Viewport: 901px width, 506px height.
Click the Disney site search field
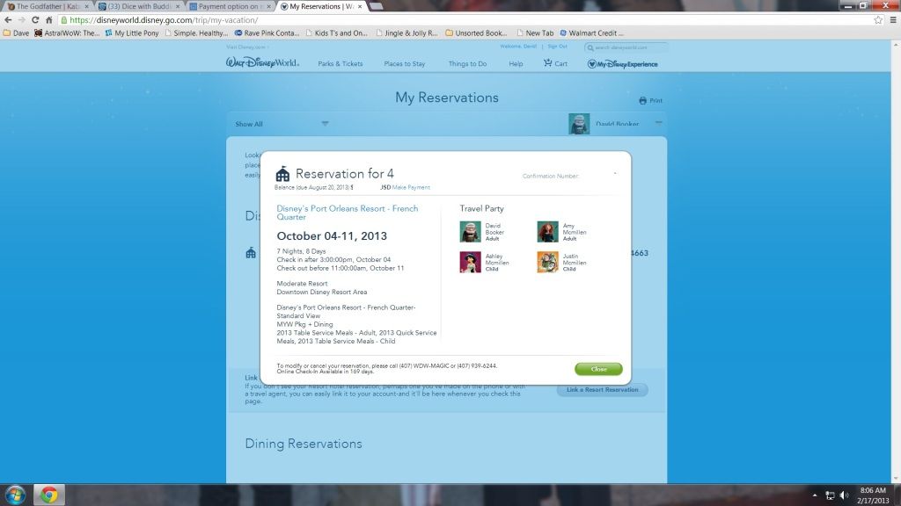[626, 47]
